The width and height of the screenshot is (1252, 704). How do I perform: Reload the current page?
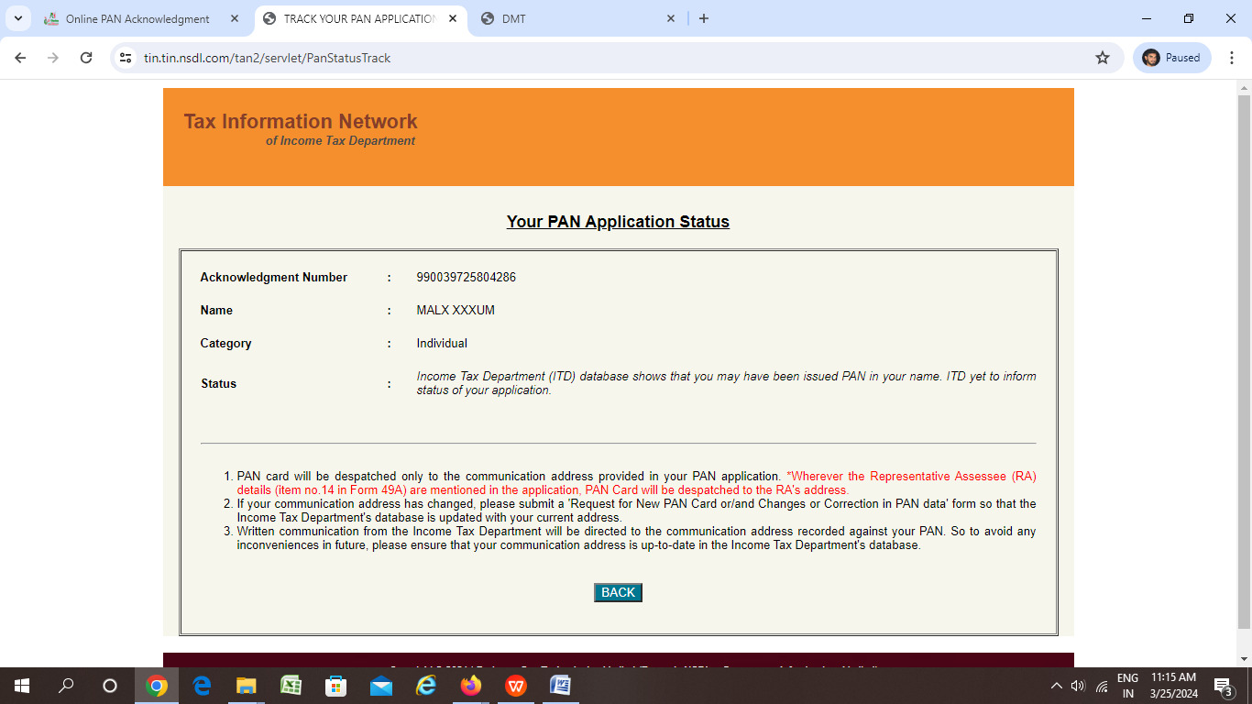pyautogui.click(x=86, y=58)
